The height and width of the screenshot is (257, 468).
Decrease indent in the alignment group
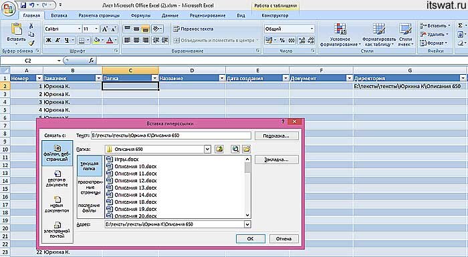(156, 40)
